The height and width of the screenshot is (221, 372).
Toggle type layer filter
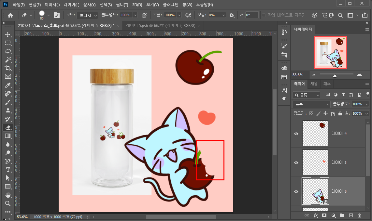343,95
